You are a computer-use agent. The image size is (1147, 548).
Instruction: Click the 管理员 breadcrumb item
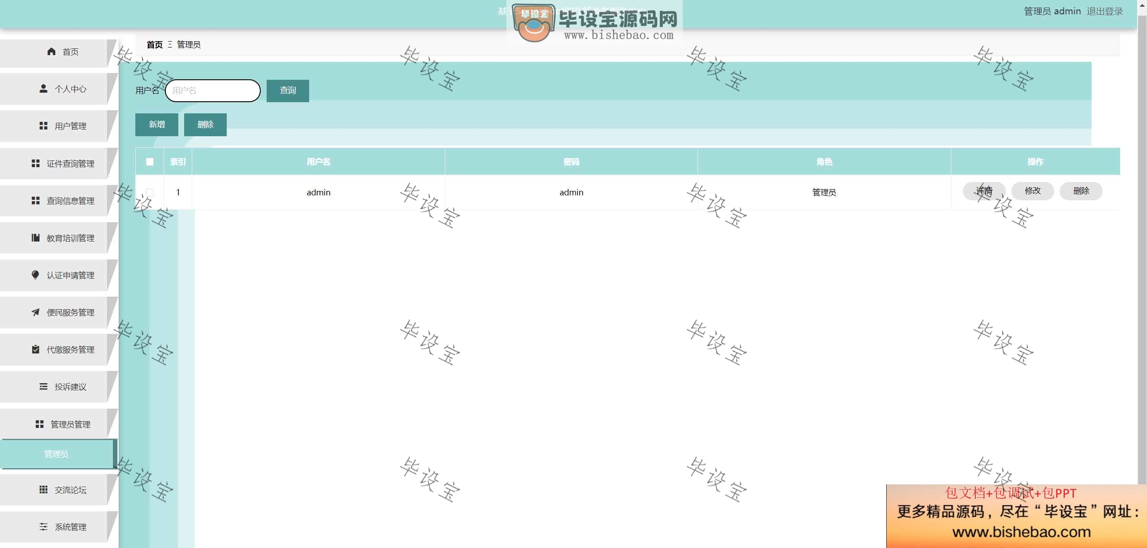(x=189, y=45)
